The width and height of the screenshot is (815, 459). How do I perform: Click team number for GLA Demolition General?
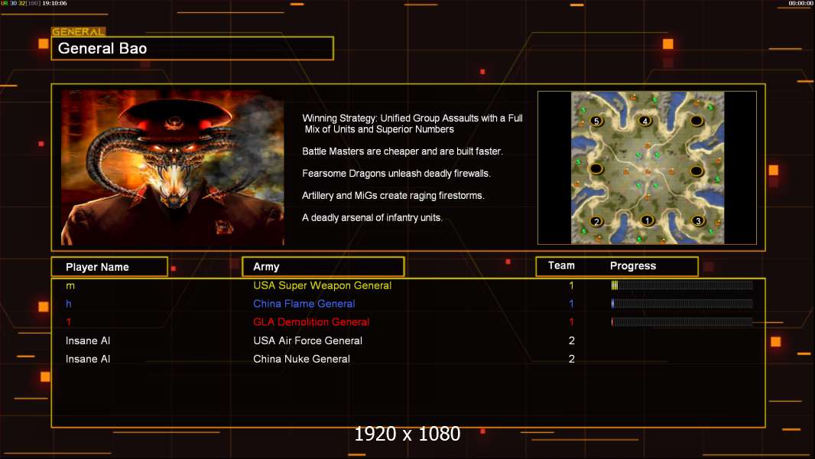[x=571, y=322]
